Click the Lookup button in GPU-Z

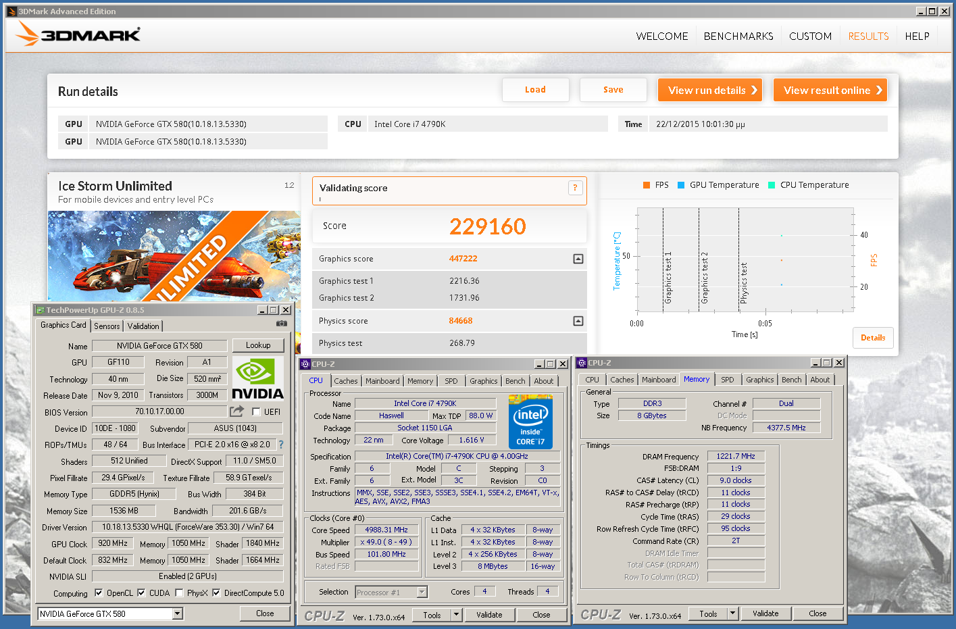[258, 345]
